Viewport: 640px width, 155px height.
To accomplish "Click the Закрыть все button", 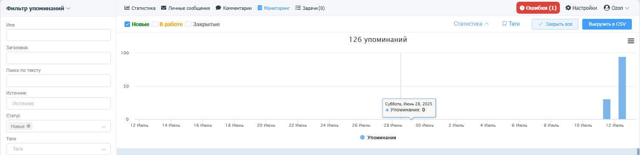I will (555, 24).
